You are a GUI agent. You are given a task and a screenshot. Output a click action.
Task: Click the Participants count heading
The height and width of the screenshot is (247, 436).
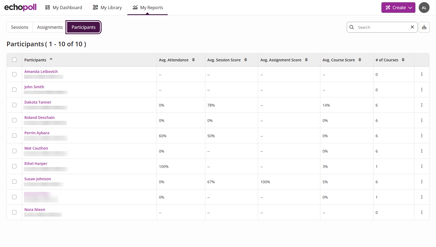[x=46, y=44]
